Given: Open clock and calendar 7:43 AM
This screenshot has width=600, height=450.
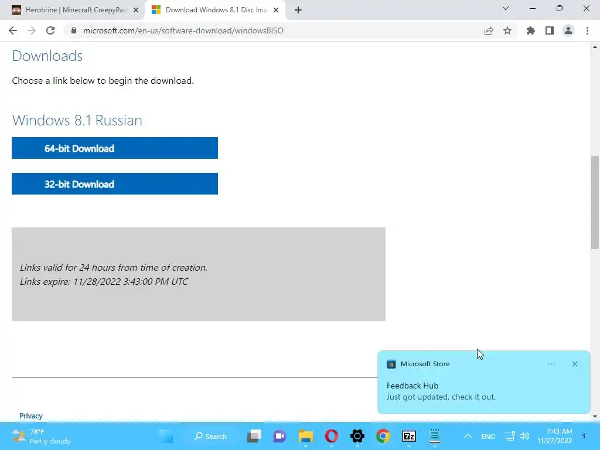Looking at the screenshot, I should [555, 436].
